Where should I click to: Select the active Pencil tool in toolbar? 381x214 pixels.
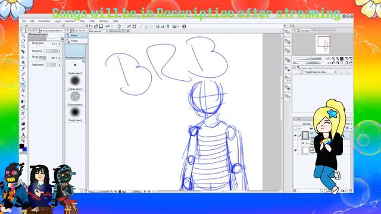(x=23, y=85)
